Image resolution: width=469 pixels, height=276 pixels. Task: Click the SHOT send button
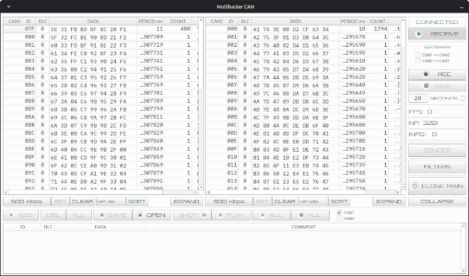point(192,215)
